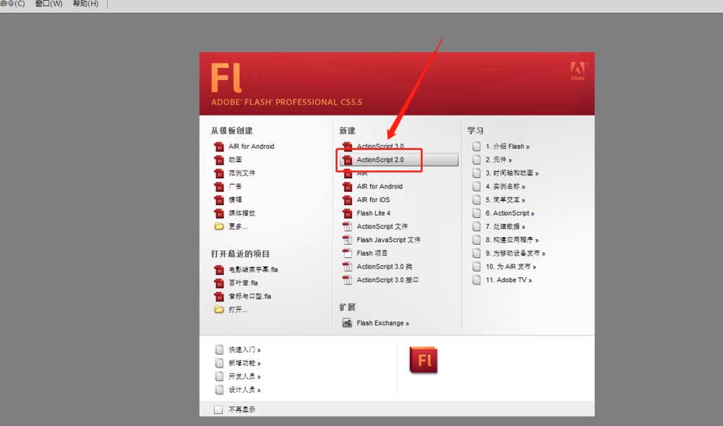Open tutorial 9. 为移动设备发布
This screenshot has height=426, width=723.
[515, 253]
